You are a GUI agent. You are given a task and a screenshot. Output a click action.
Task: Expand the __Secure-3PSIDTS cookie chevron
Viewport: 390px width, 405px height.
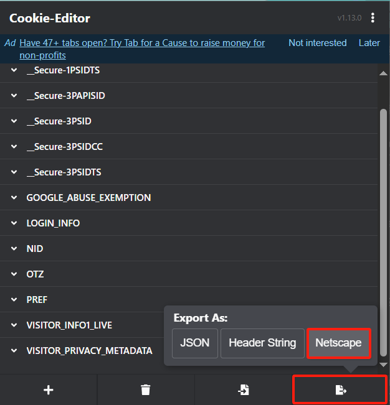pyautogui.click(x=14, y=172)
